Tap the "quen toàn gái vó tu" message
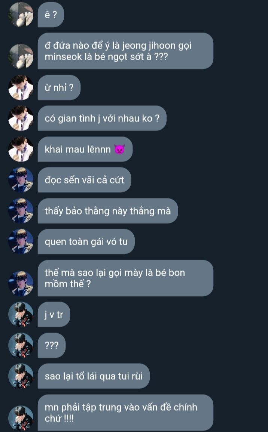This screenshot has width=268, height=432. click(86, 242)
